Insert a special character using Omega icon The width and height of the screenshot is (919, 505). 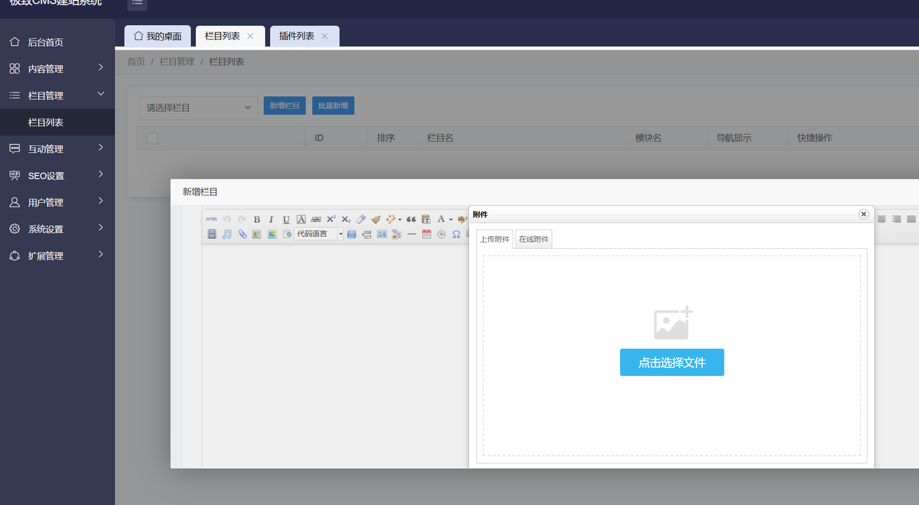[x=456, y=235]
